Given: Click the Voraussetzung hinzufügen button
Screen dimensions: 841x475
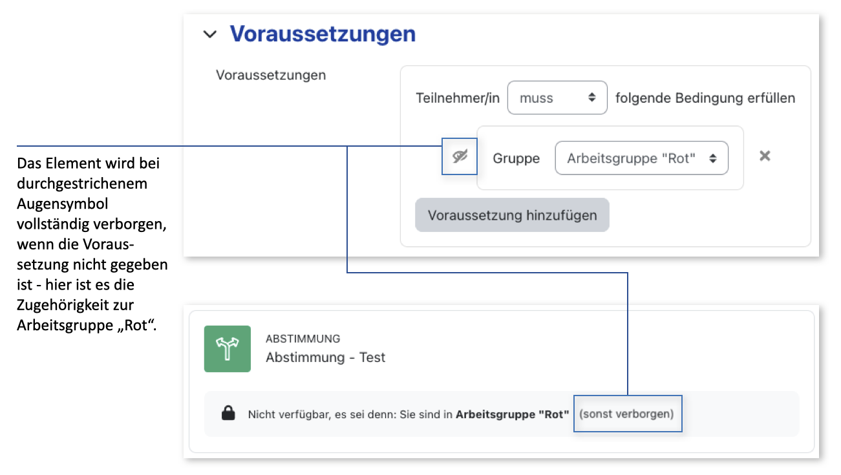Looking at the screenshot, I should click(x=512, y=215).
